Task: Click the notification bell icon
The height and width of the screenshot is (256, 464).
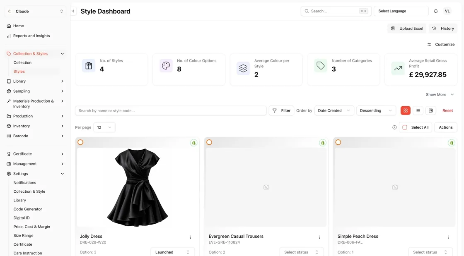Action: [435, 11]
